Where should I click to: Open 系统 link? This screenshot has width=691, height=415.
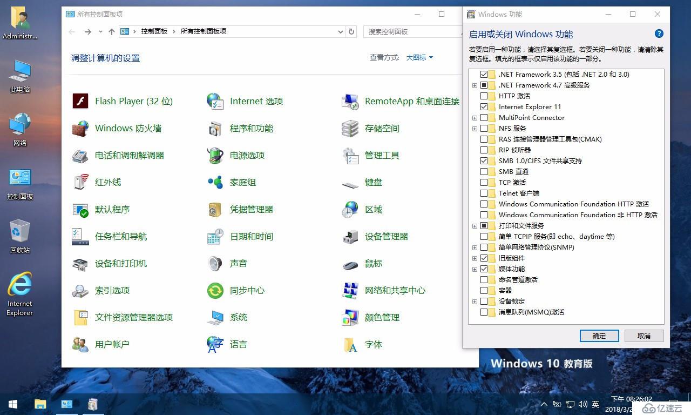pos(239,317)
